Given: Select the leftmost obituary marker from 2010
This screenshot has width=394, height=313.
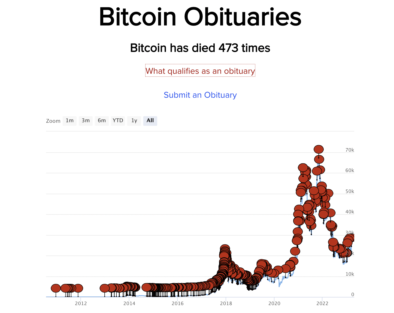Looking at the screenshot, I should 56,288.
